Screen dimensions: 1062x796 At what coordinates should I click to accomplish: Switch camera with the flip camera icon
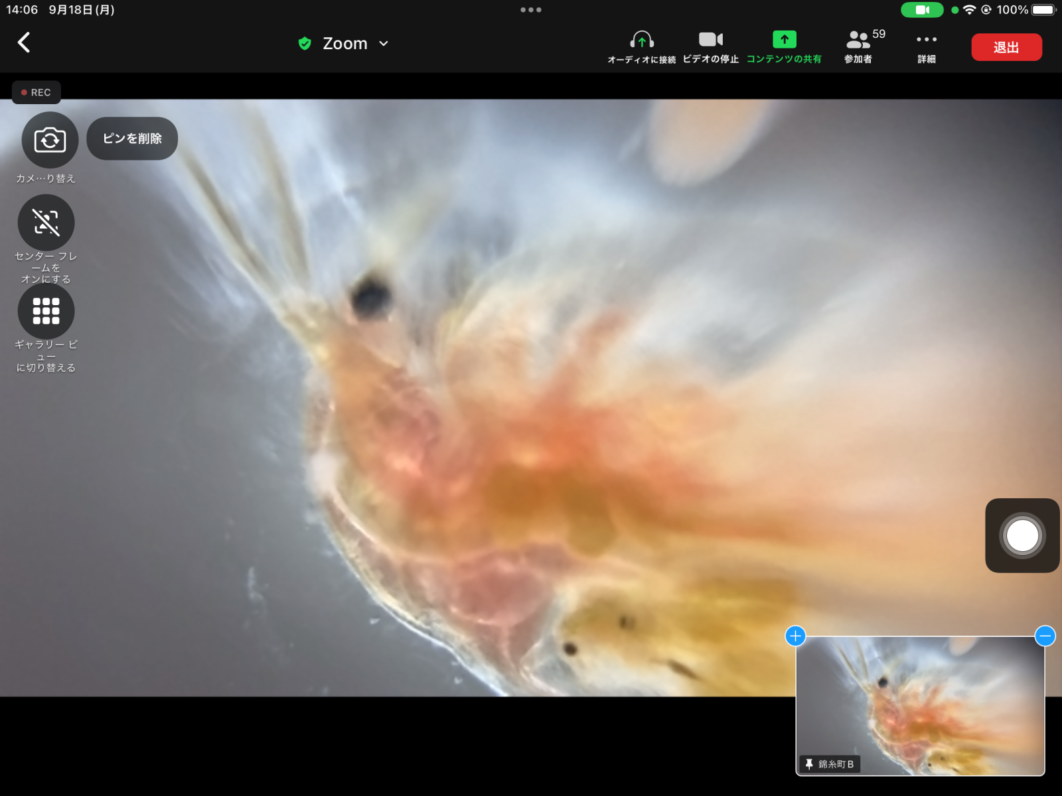50,140
